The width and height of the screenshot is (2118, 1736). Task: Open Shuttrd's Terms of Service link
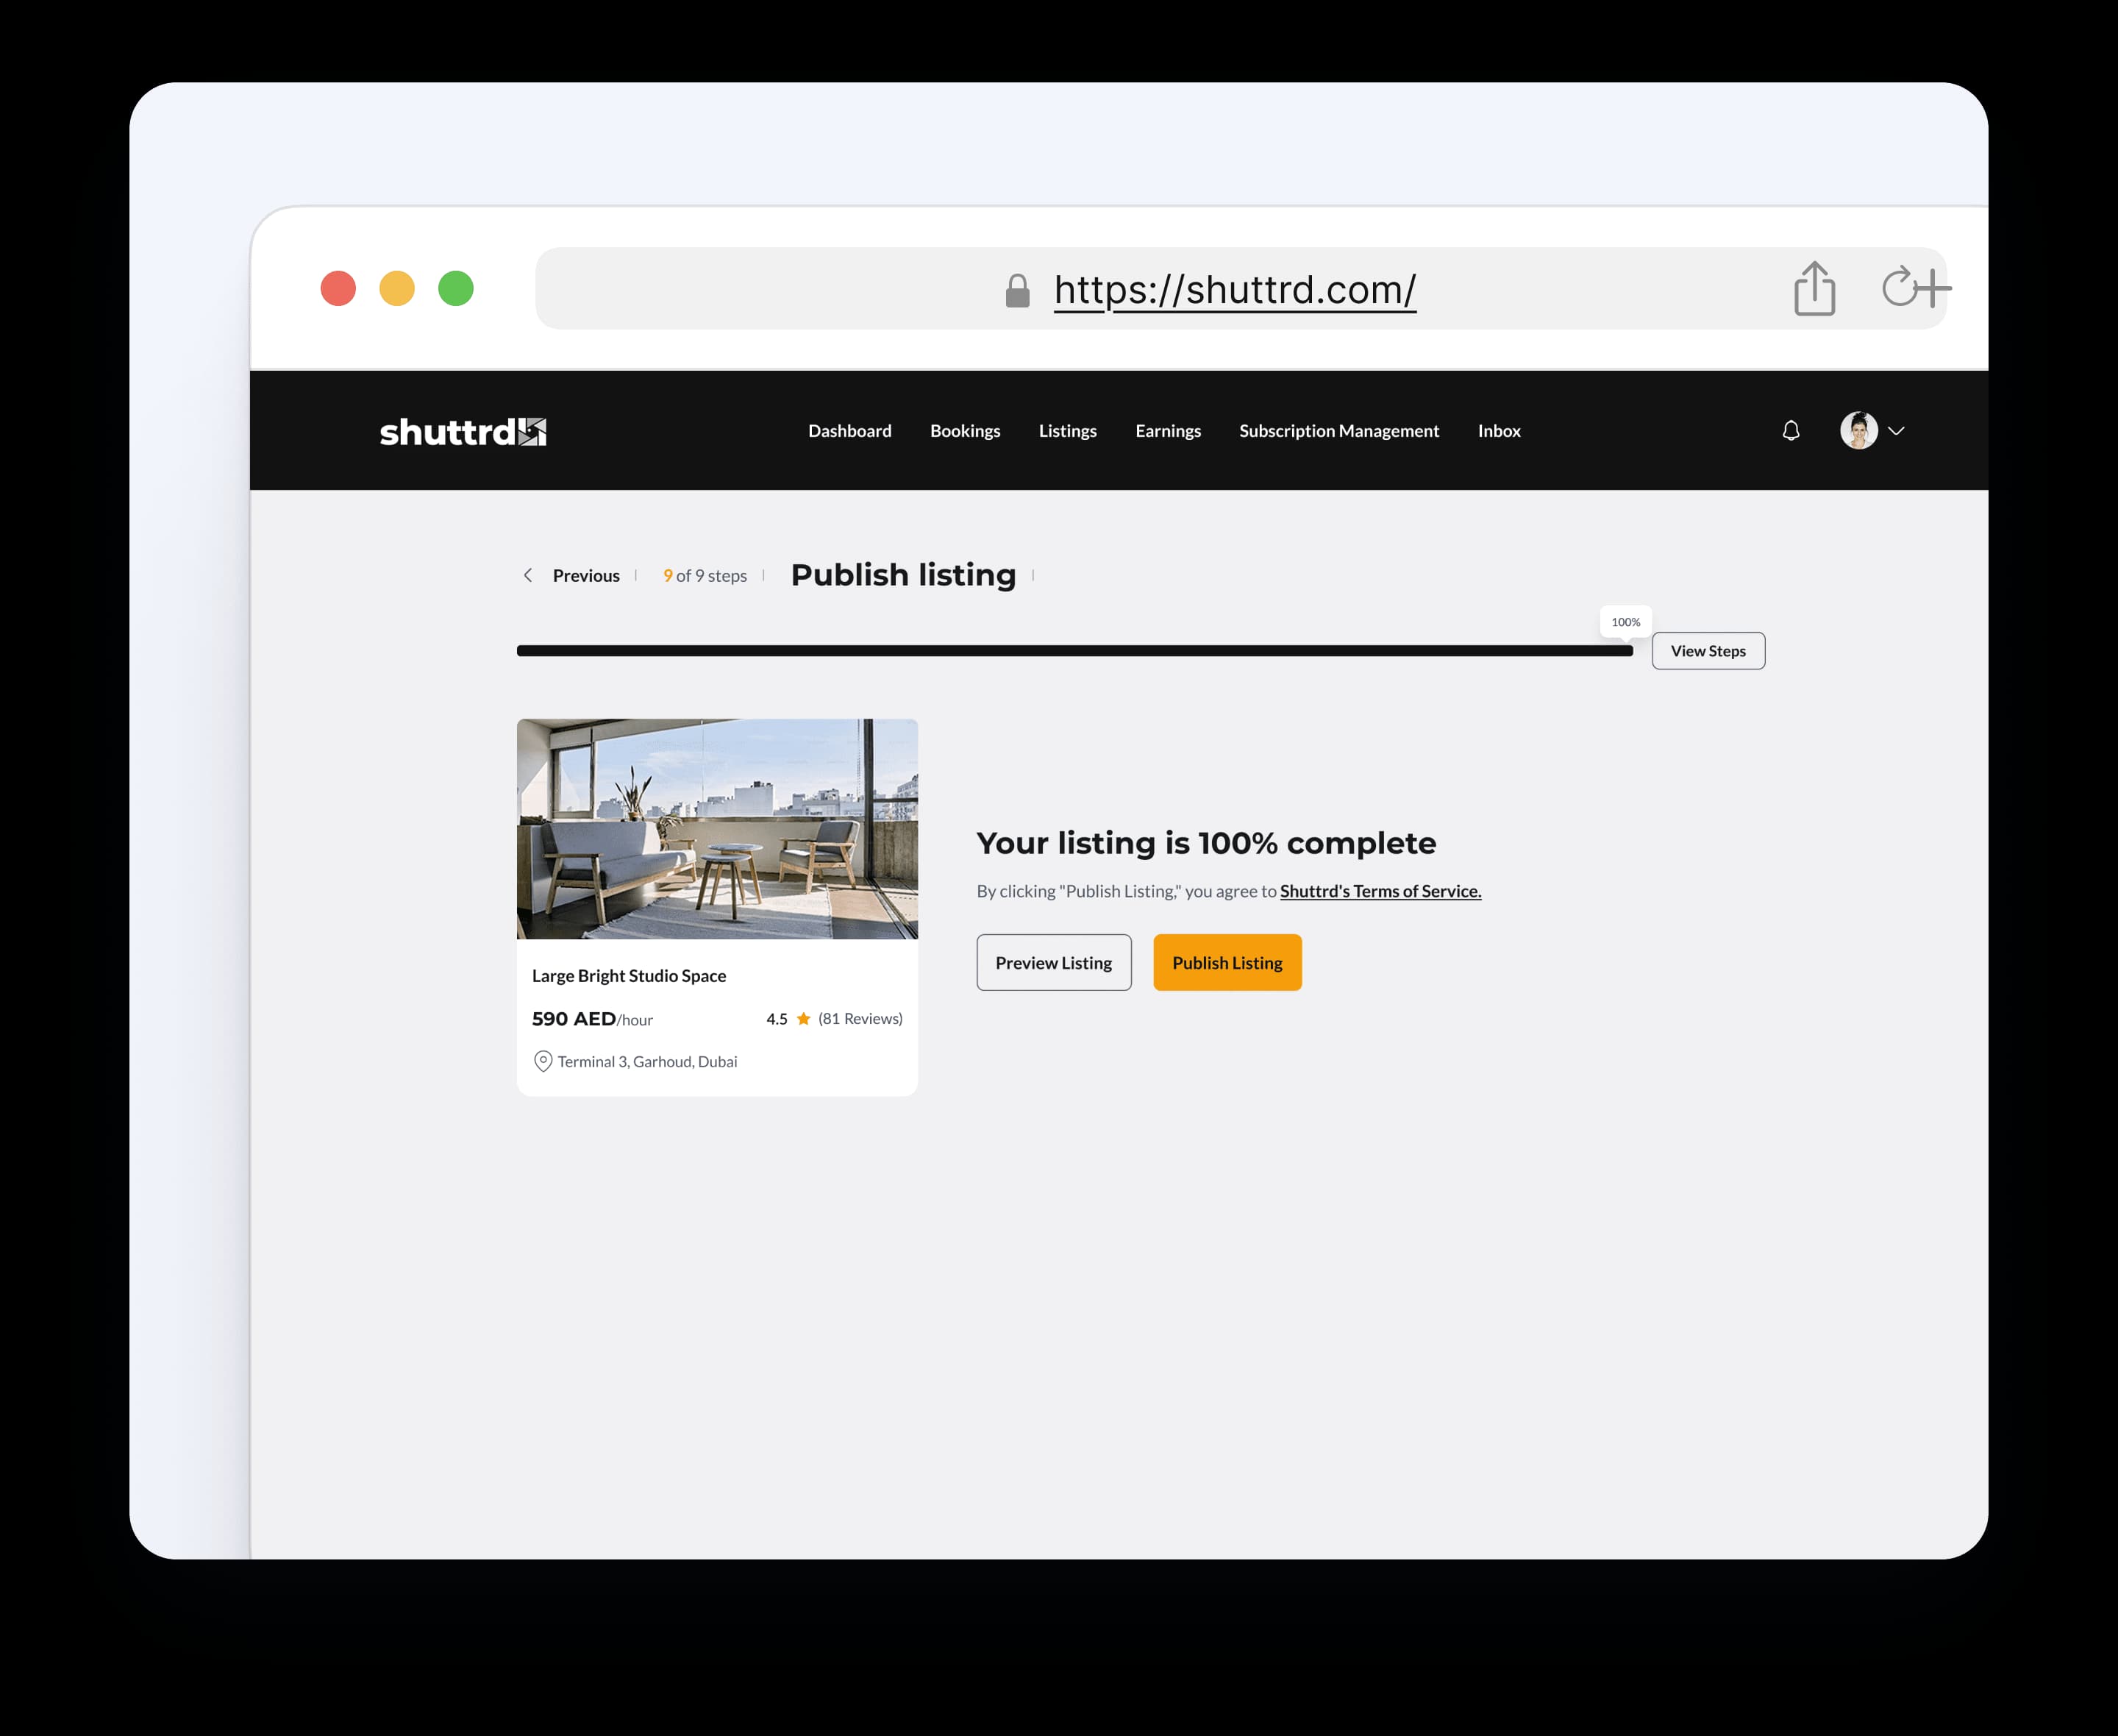coord(1380,890)
